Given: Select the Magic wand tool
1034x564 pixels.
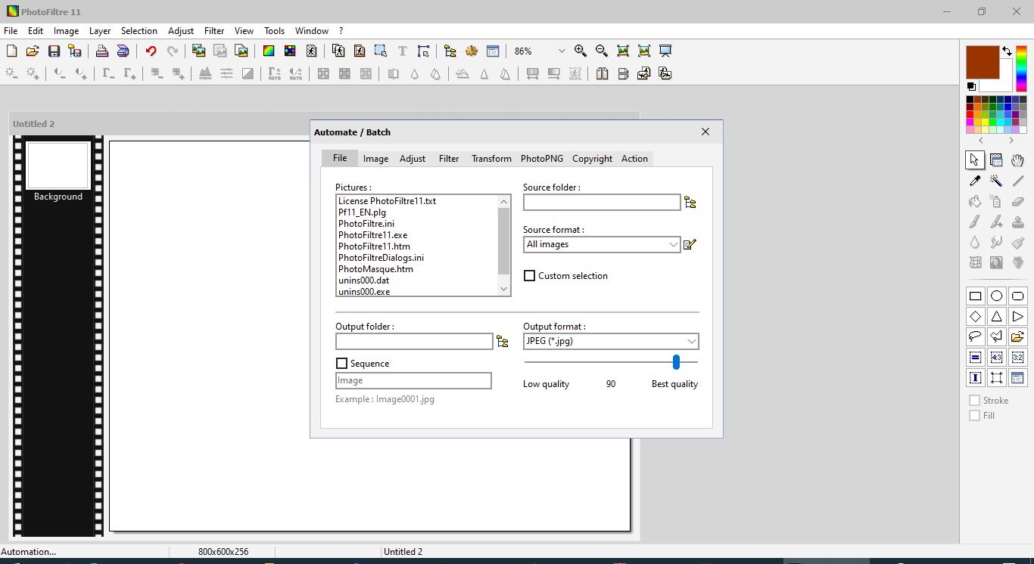Looking at the screenshot, I should (x=996, y=181).
